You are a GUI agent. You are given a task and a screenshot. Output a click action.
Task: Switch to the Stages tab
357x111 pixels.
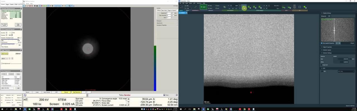point(7,4)
